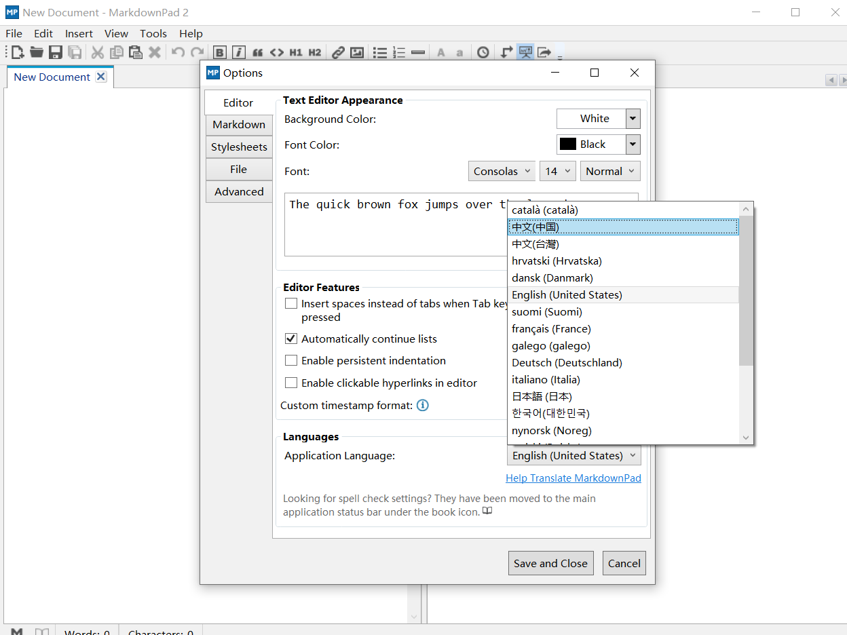Select Deutsch (Deutschland) in the language list
The image size is (847, 635).
pyautogui.click(x=623, y=363)
